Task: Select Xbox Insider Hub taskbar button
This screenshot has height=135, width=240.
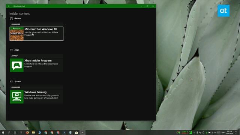Action: coord(82,132)
